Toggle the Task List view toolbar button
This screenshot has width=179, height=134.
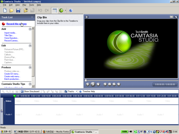tap(55, 10)
